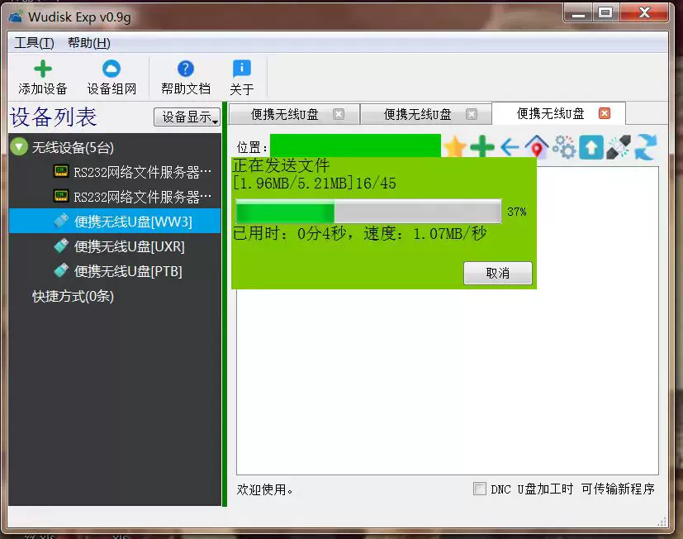Open settings gears icon
The width and height of the screenshot is (683, 539).
click(x=563, y=147)
